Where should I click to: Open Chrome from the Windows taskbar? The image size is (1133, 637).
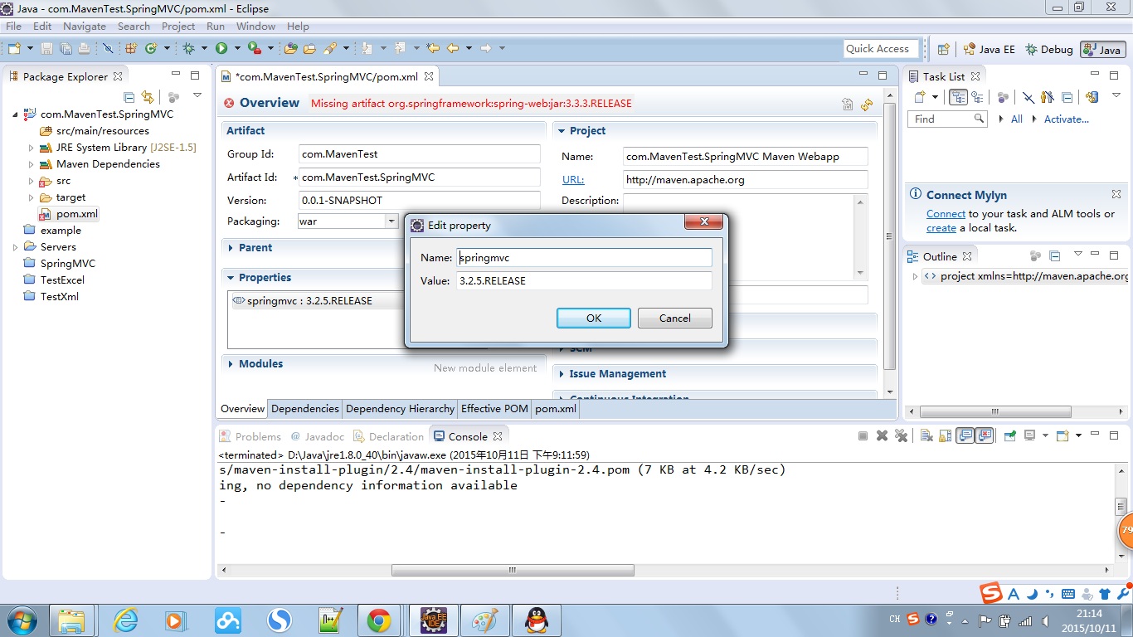379,620
